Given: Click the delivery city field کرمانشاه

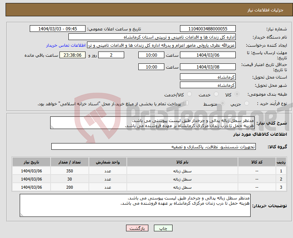Looking at the screenshot, I should [208, 85].
